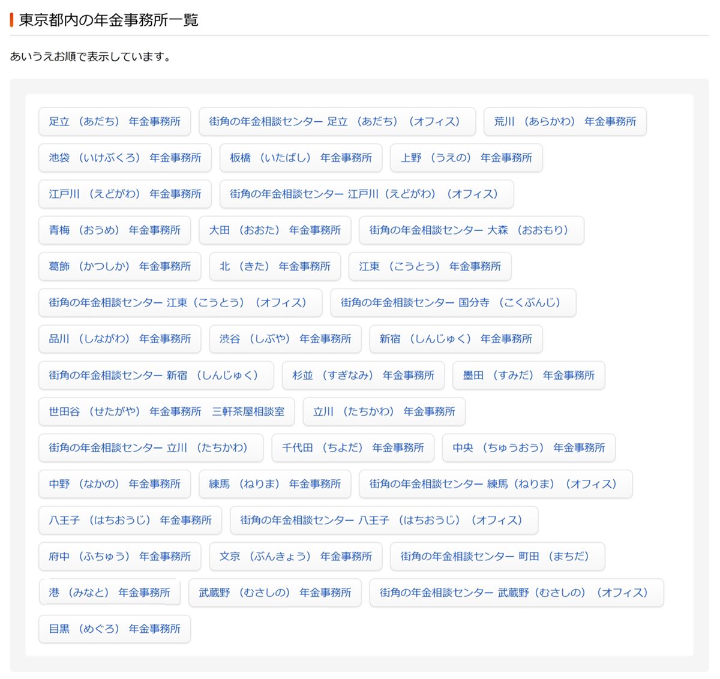
Task: Click 文京（ぶんきょう）年金事務所
Action: click(295, 557)
